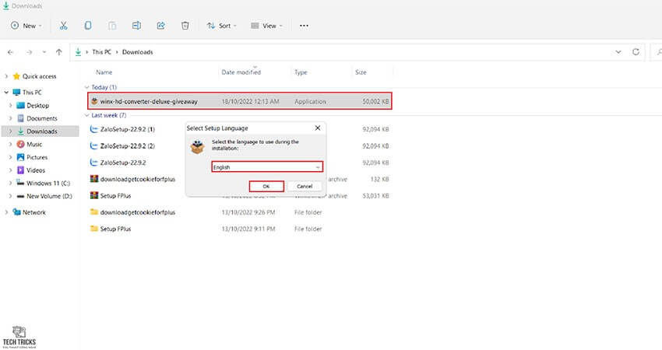The image size is (662, 350).
Task: Click the Delete trash icon
Action: (x=185, y=26)
